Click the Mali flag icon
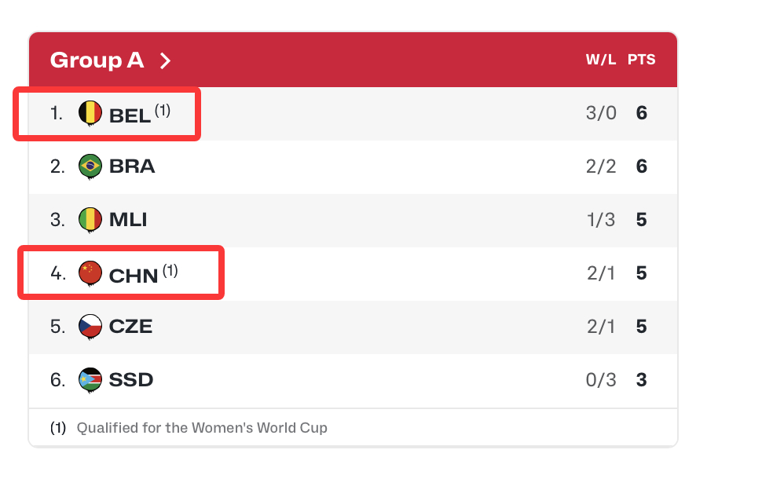This screenshot has width=762, height=490. coord(90,219)
